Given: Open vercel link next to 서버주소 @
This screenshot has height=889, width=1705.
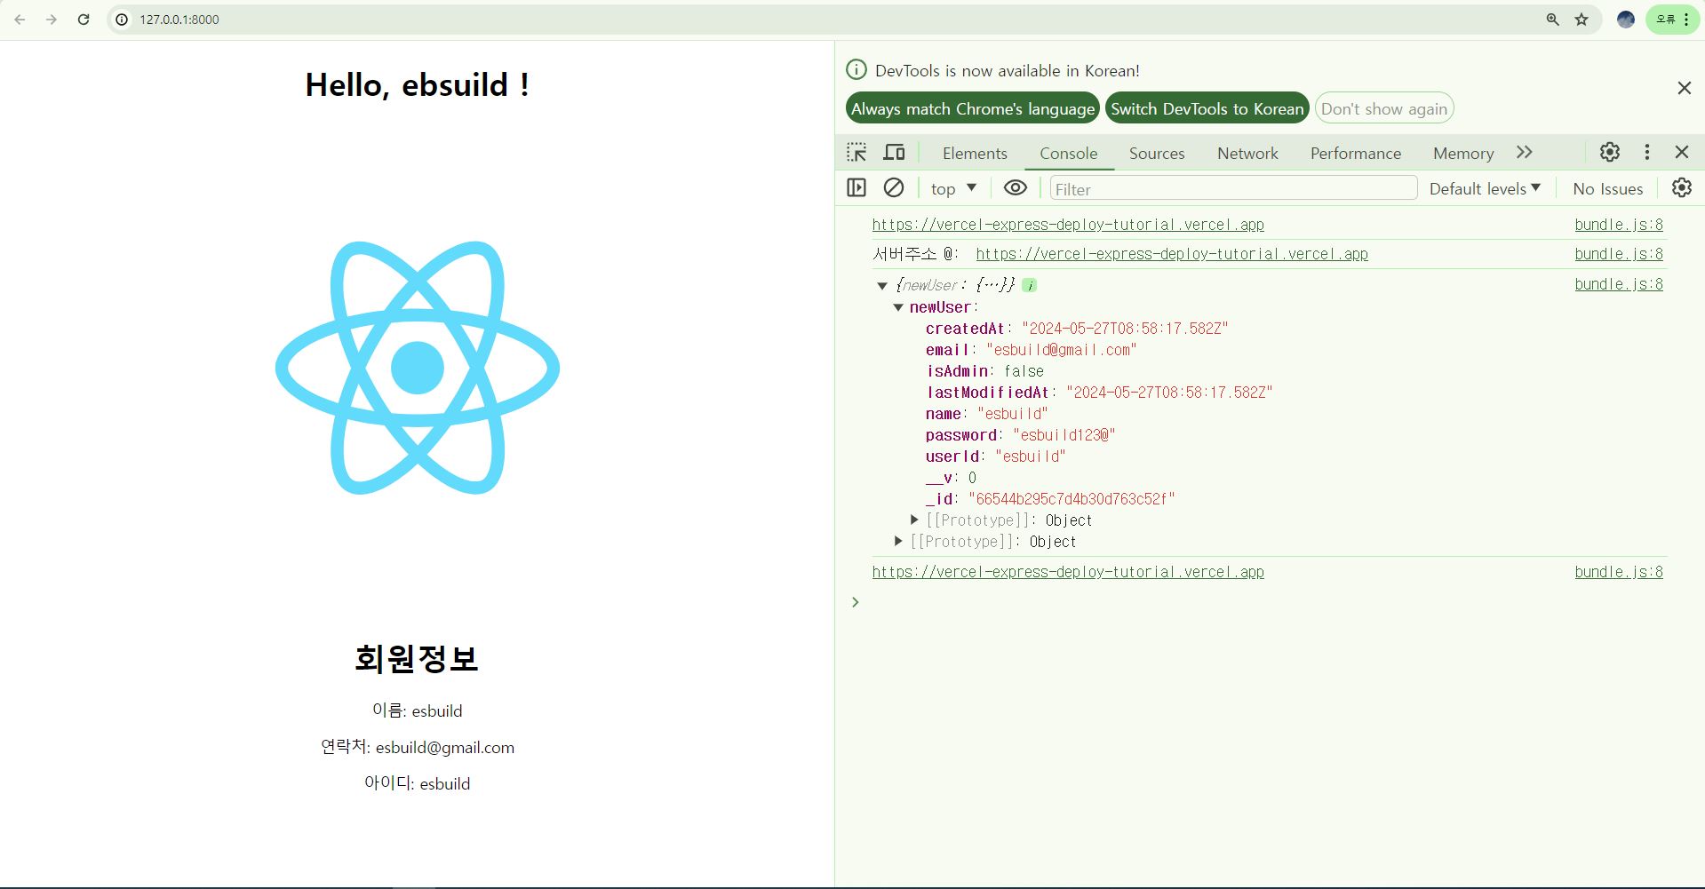Looking at the screenshot, I should [x=1172, y=254].
